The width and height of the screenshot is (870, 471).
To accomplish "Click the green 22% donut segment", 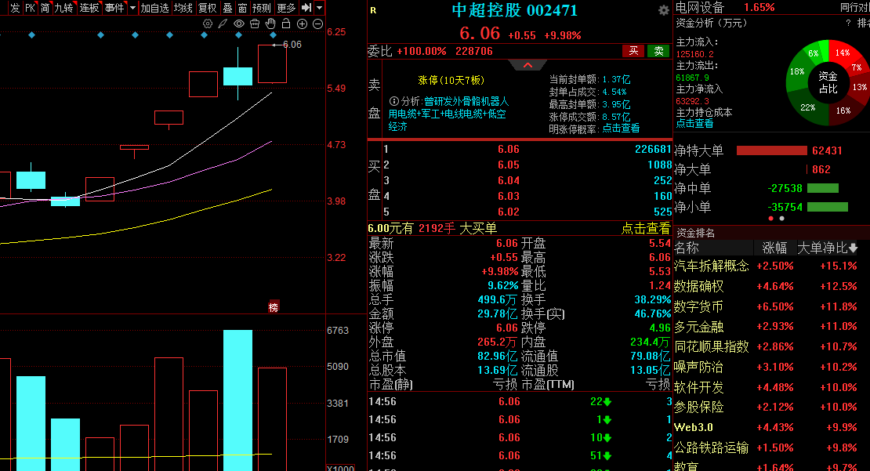I will (x=808, y=107).
